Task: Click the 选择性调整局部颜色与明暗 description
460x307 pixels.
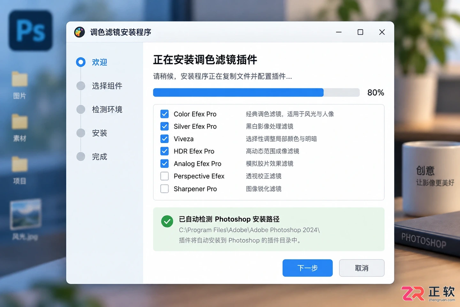Action: (281, 139)
